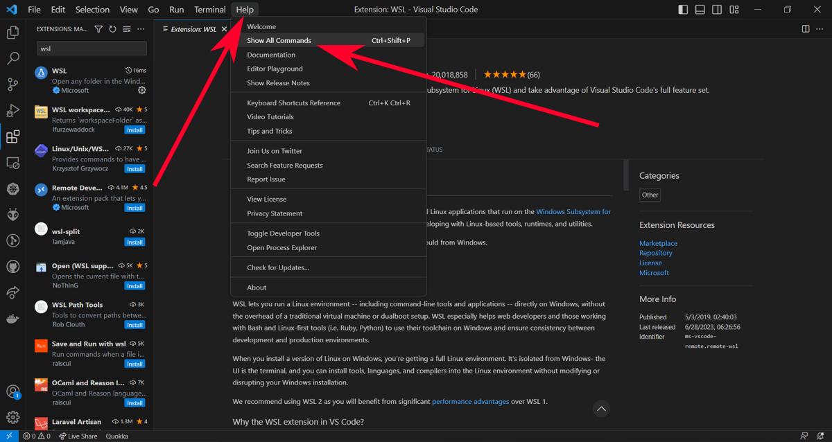The image size is (832, 442).
Task: Open the Search sidebar
Action: 12,58
